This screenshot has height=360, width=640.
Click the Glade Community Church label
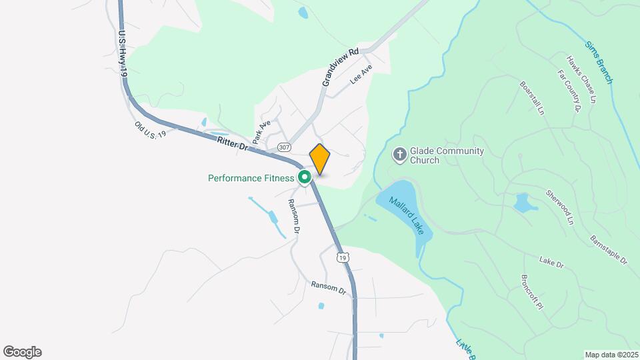[x=447, y=155]
